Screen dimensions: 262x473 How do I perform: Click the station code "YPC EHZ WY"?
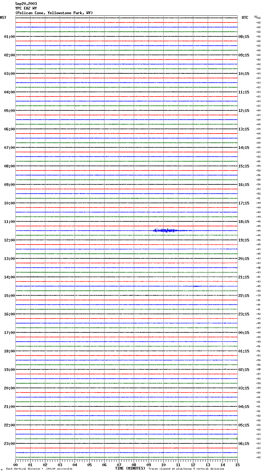point(26,8)
